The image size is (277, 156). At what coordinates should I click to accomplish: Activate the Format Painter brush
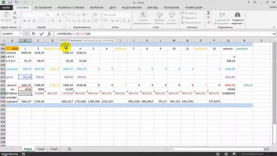point(15,22)
